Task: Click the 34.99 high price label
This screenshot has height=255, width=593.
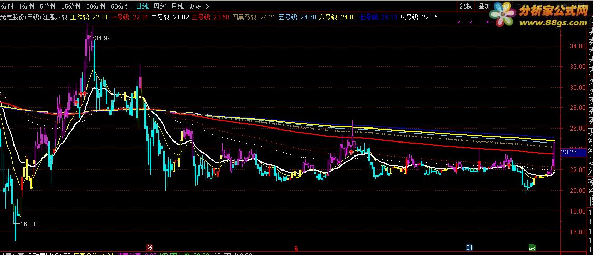Action: tap(103, 38)
